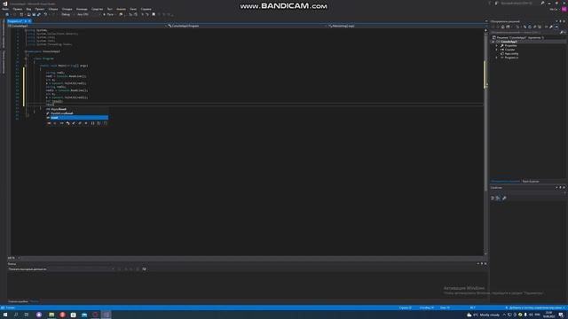This screenshot has height=319, width=568.
Task: Expand the Ссылки references node
Action: 497,50
